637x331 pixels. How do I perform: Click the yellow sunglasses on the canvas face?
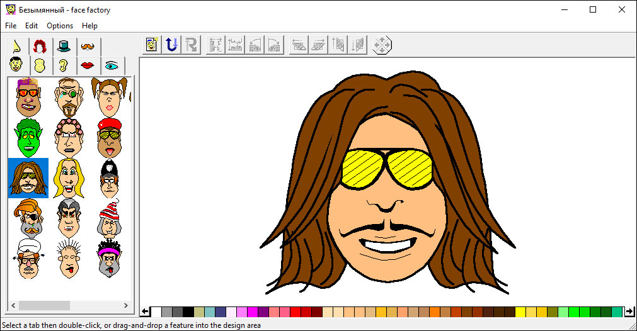387,169
